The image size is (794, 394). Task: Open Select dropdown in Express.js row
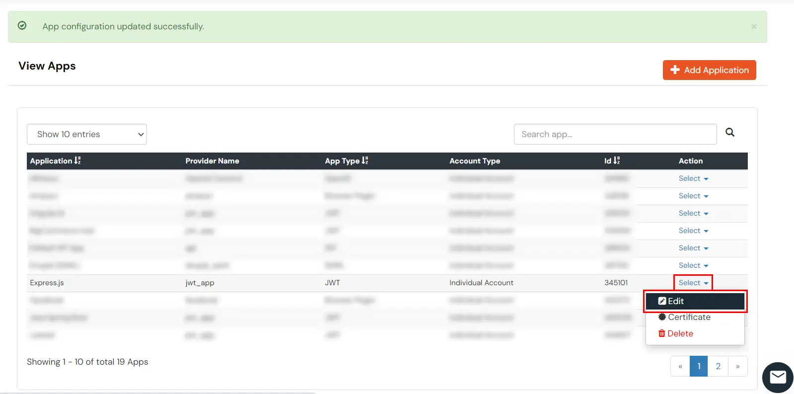coord(693,283)
